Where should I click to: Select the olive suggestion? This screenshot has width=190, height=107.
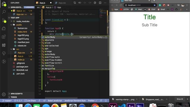pos(75,43)
